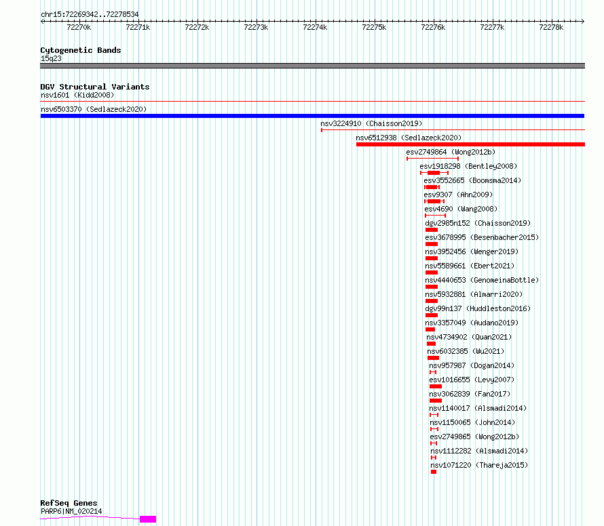The width and height of the screenshot is (604, 526).
Task: Click esv4690 (Wang2008) label
Action: click(461, 209)
